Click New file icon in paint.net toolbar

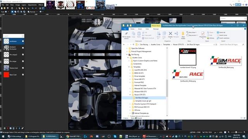(x=2, y=8)
